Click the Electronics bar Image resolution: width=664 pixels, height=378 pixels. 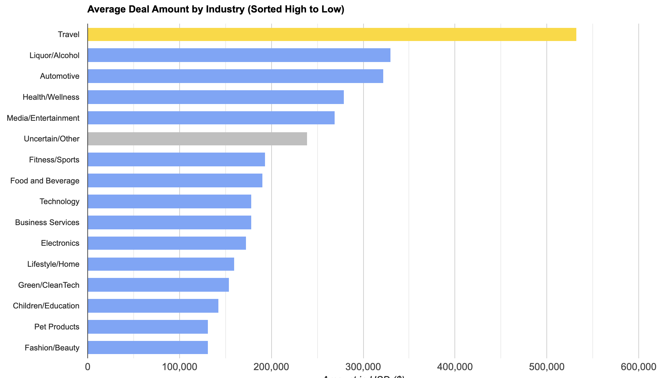coord(166,243)
